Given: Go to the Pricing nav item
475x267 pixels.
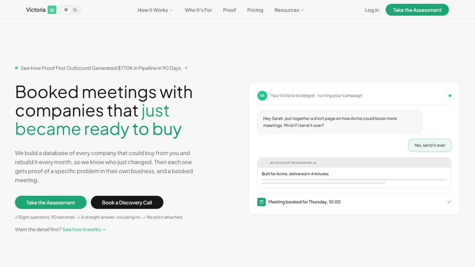Looking at the screenshot, I should point(255,10).
